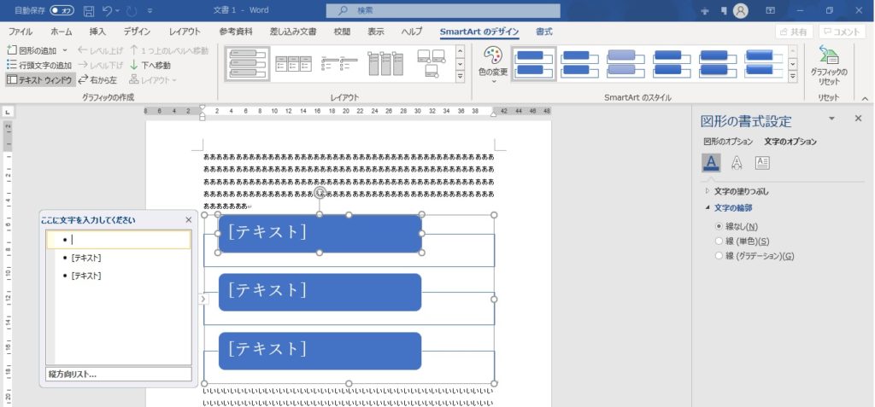Click 行頭文字の追加 add bullet icon

click(11, 65)
